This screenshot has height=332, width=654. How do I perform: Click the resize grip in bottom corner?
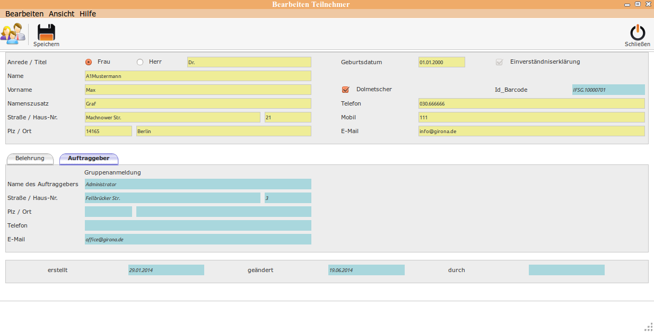pos(648,326)
